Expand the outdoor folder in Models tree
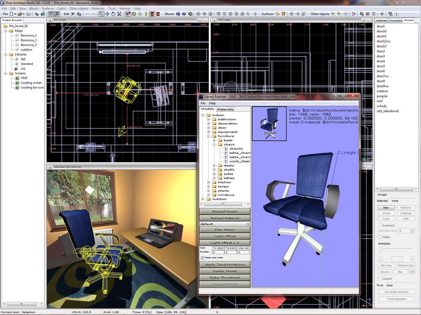Image resolution: width=421 pixels, height=315 pixels. pos(203,199)
